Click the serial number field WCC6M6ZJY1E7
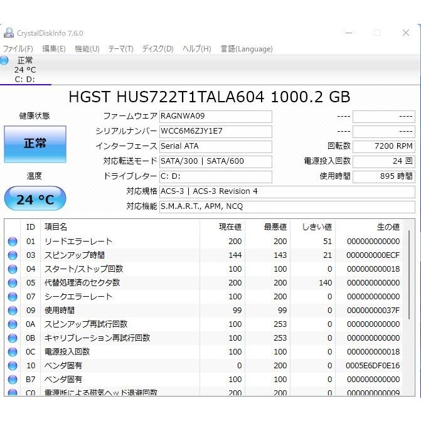This screenshot has height=421, width=421. click(216, 132)
